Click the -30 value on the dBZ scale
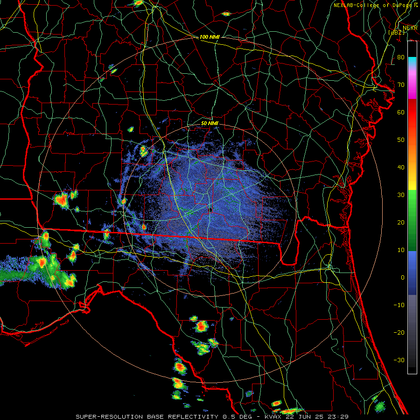 (x=399, y=360)
